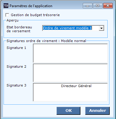Click the "Signatures ordre de virement" group heading

(32, 41)
